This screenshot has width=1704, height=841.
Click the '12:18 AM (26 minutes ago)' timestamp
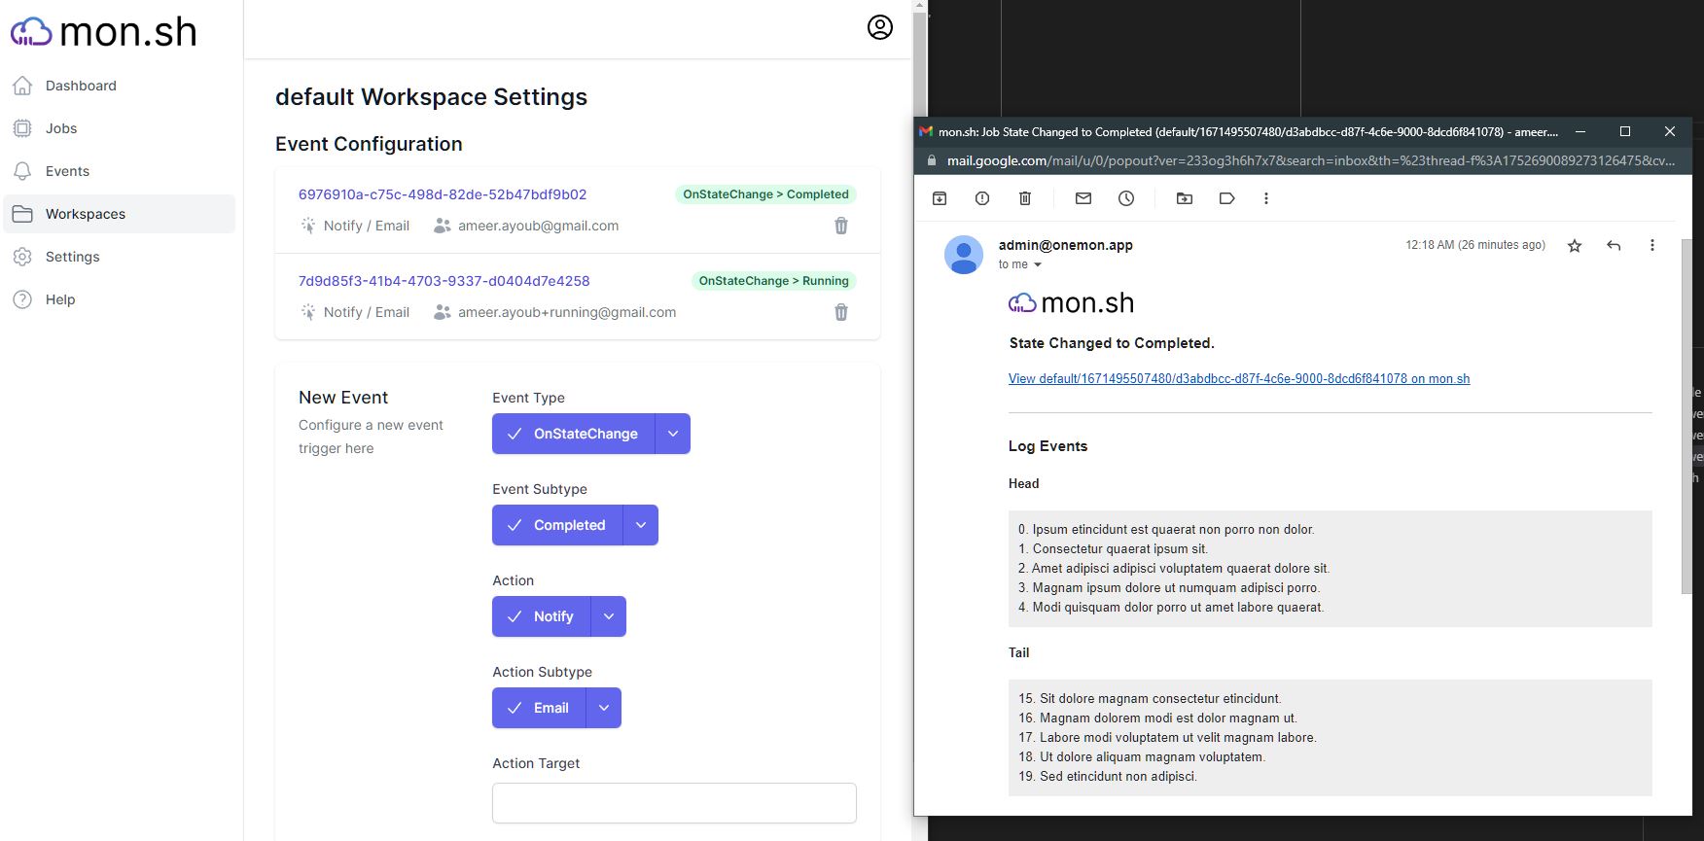click(x=1475, y=245)
